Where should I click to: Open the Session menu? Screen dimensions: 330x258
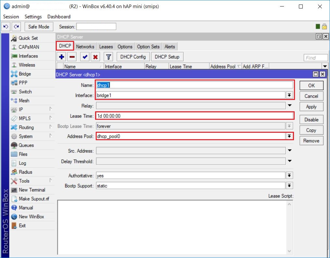pyautogui.click(x=11, y=17)
